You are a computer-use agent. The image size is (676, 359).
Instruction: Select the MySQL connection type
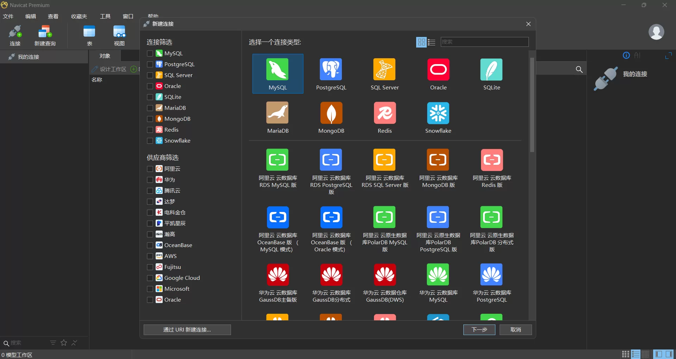click(277, 74)
